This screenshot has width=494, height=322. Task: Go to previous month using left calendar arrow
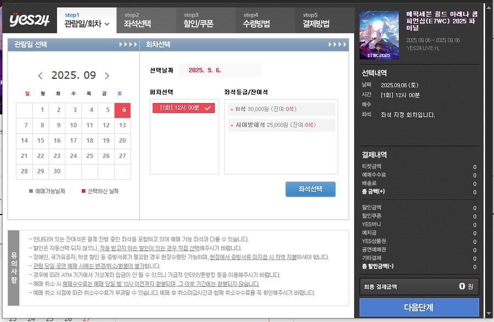(x=40, y=76)
